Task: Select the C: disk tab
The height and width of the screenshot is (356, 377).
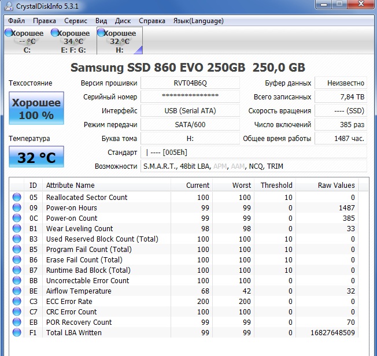Action: coord(27,40)
